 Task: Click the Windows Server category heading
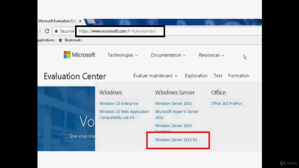point(175,92)
